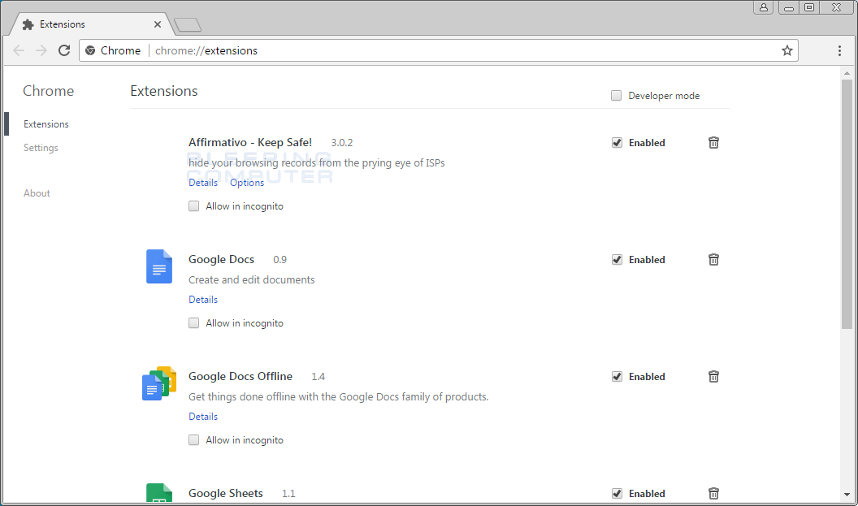858x506 pixels.
Task: Click the Chrome heading in sidebar
Action: click(x=48, y=91)
